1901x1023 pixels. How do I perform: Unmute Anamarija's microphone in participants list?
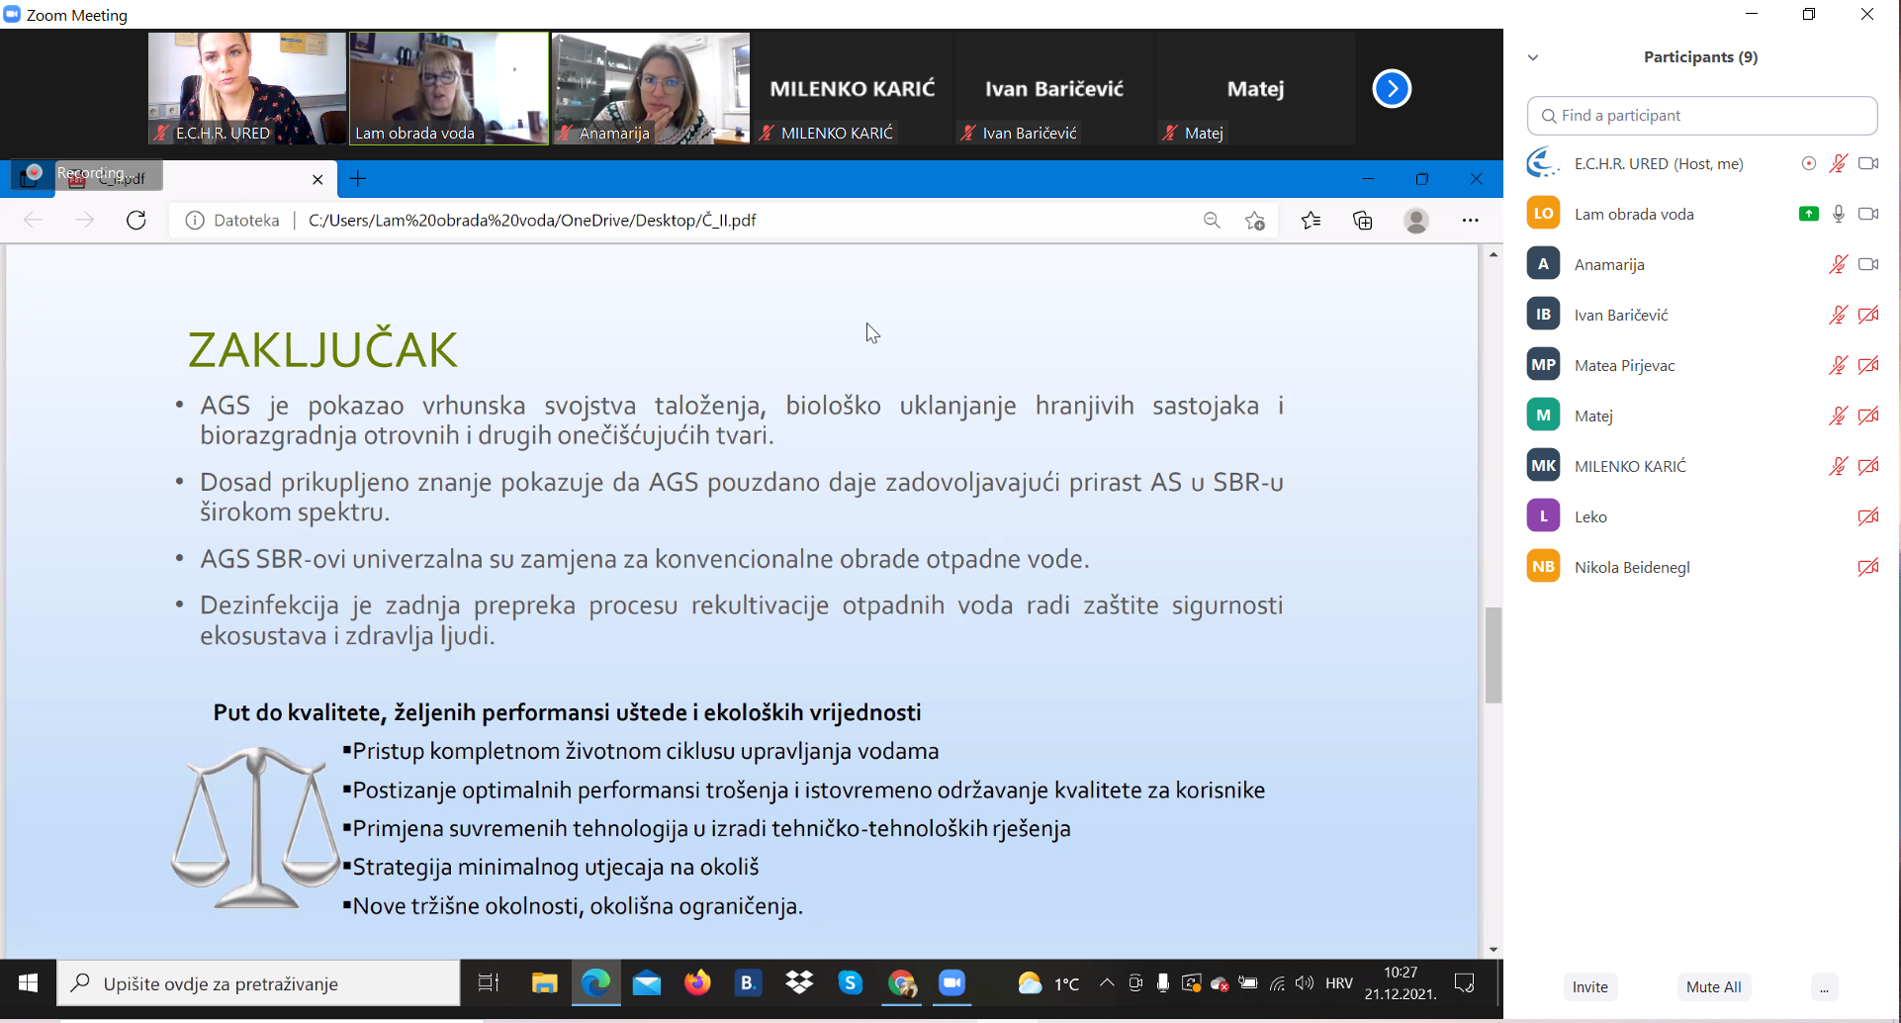pos(1838,265)
